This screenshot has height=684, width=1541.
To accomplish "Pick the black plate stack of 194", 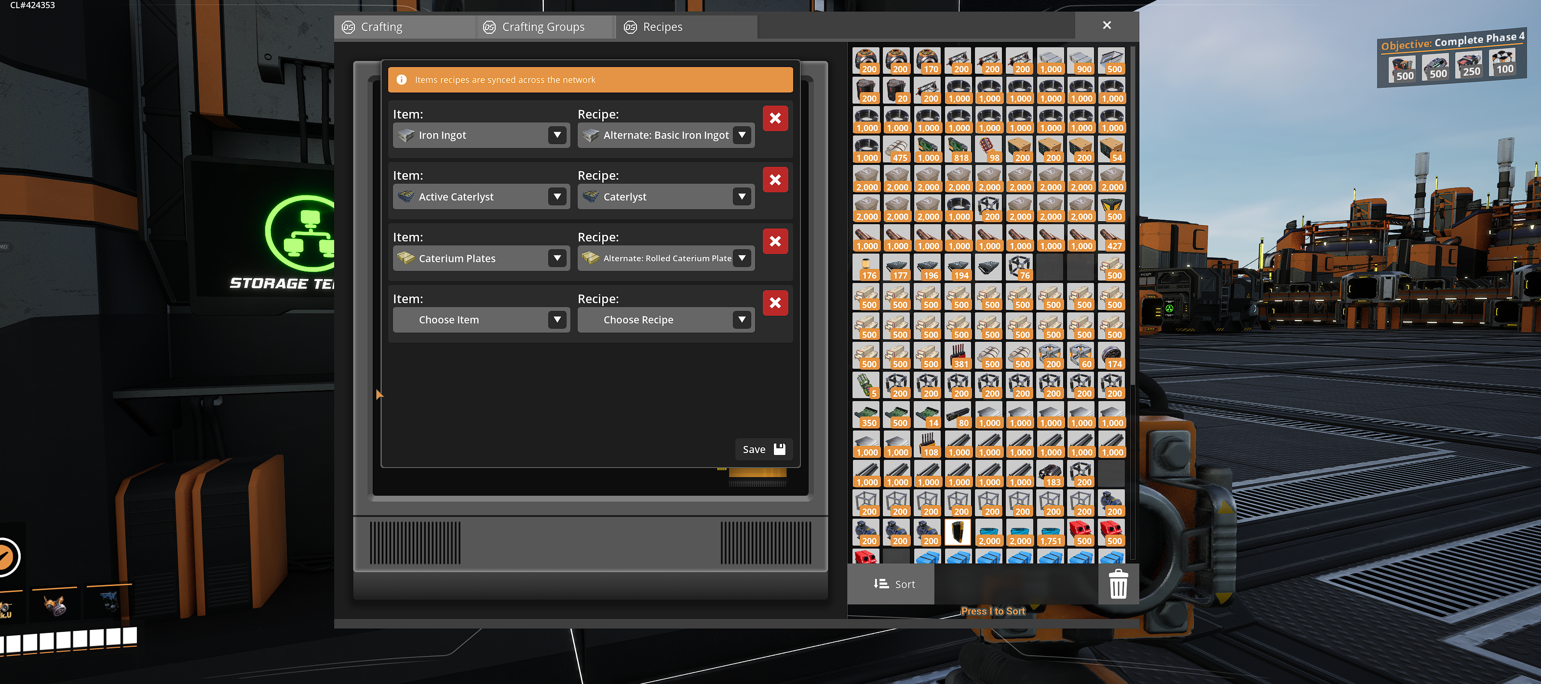I will [x=959, y=267].
